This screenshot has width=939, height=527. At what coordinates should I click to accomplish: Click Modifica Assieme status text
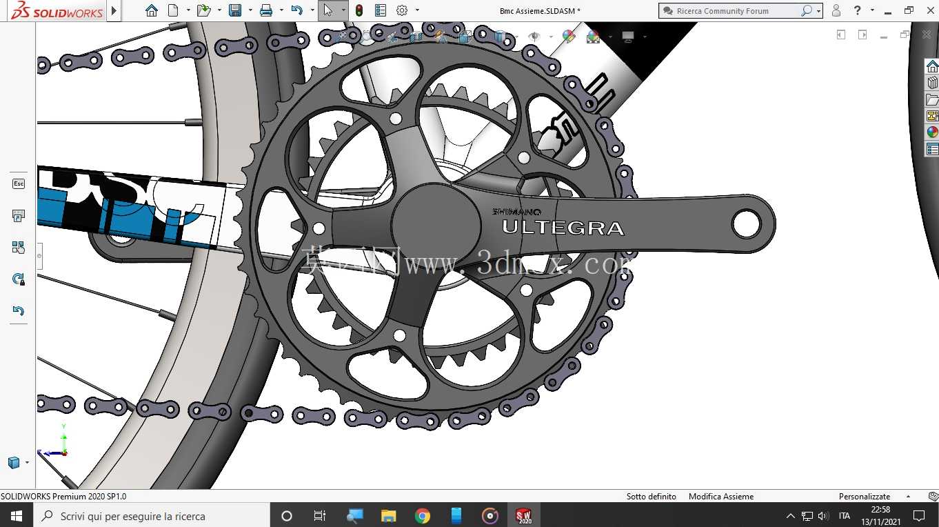[721, 497]
